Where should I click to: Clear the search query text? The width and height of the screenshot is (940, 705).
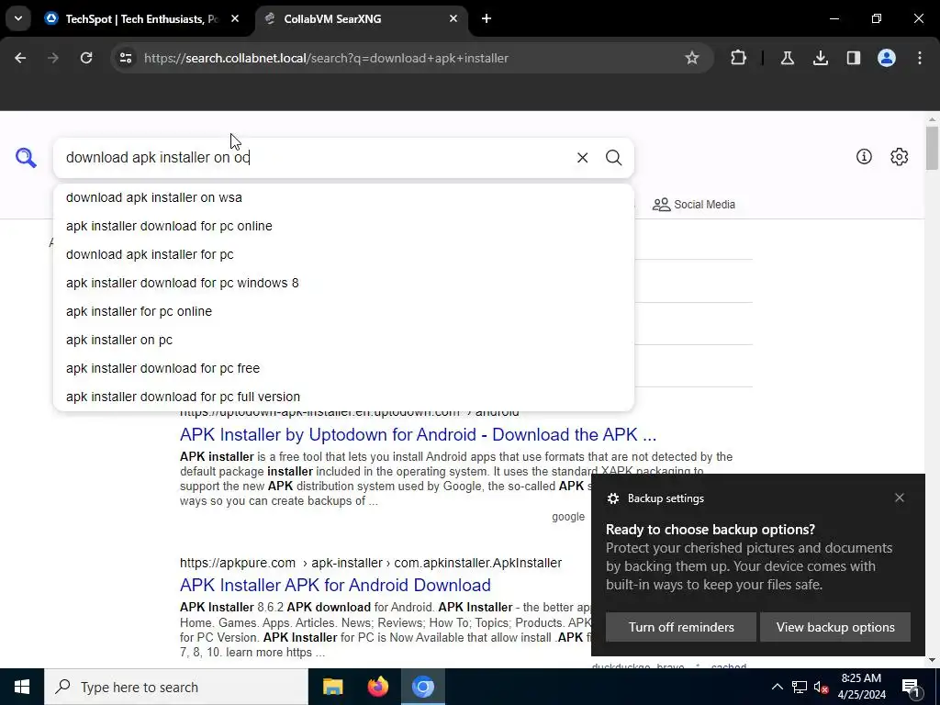[x=582, y=158]
